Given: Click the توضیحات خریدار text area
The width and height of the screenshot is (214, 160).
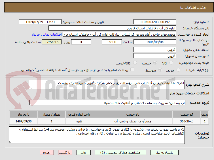Looking at the screenshot, I should pos(97,135).
